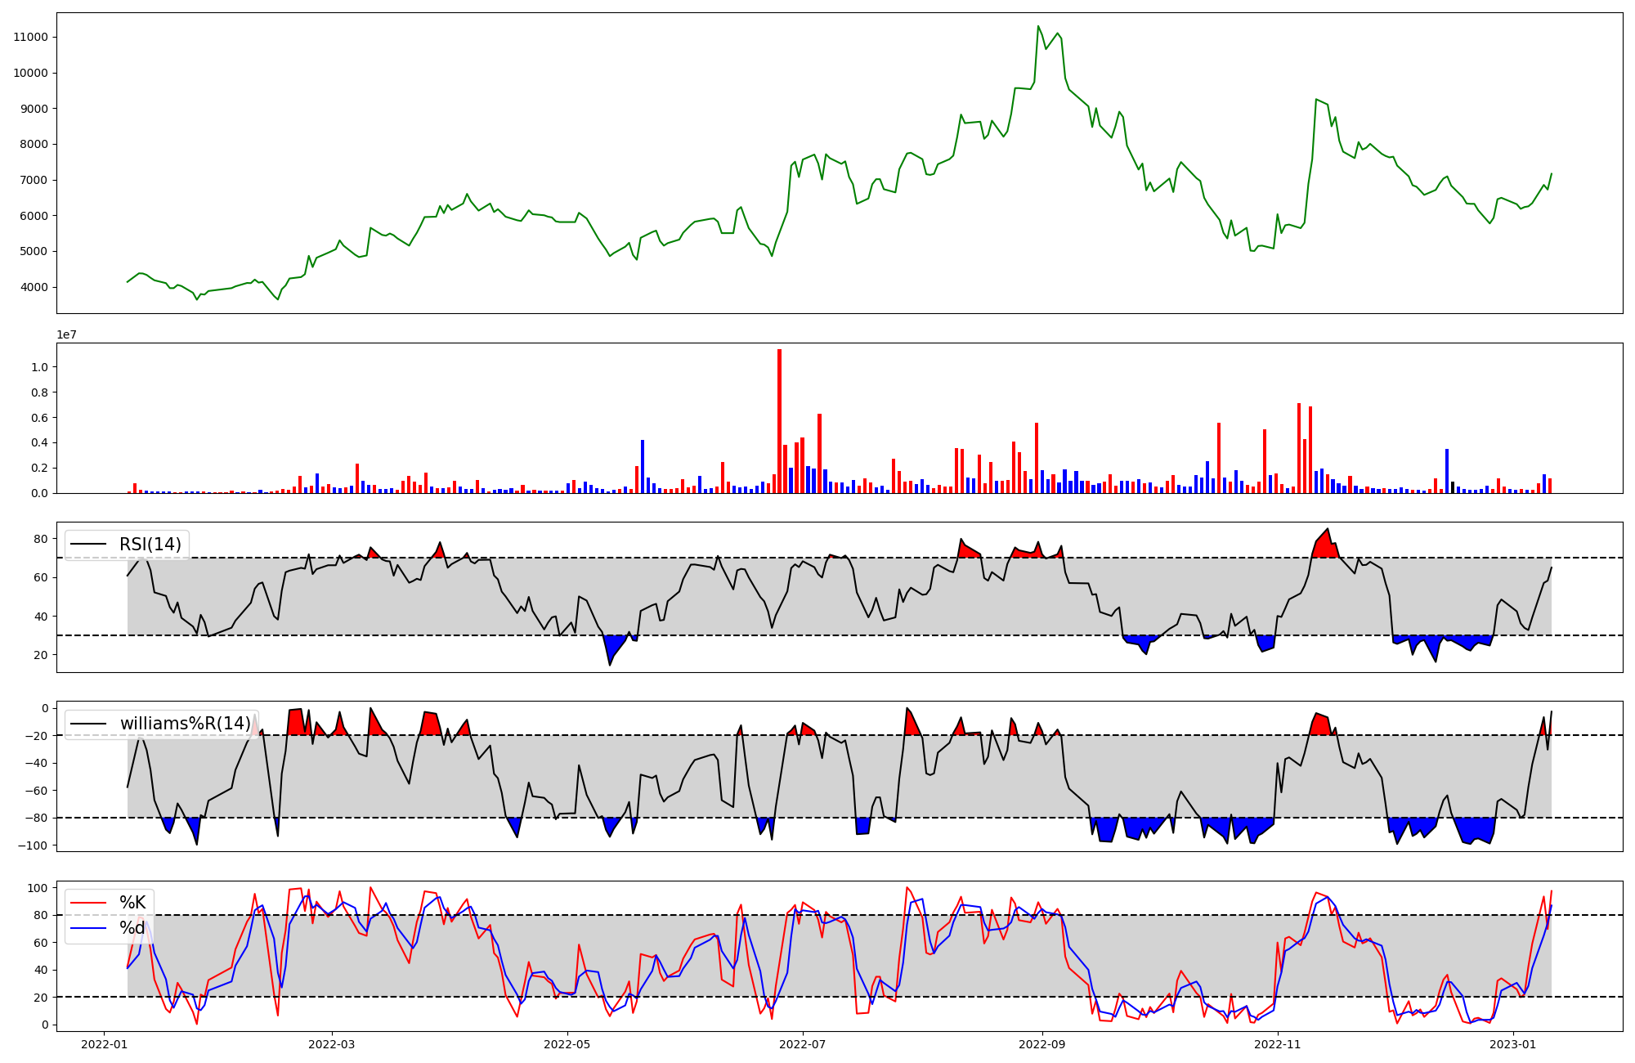Click the RSI(14) legend label
Screen dimensions: 1635x1063
tap(150, 545)
